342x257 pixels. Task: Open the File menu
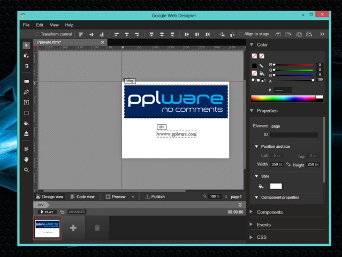(26, 25)
